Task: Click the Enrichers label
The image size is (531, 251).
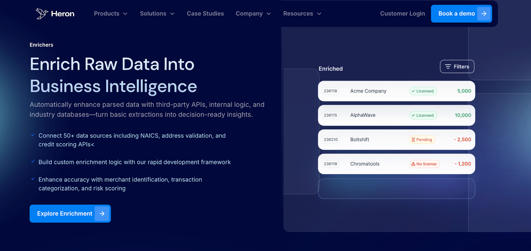Action: click(41, 45)
